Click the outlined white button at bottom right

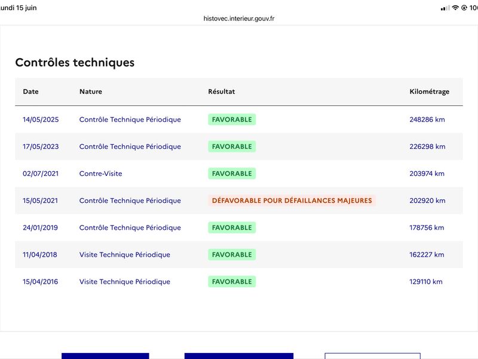[x=372, y=356]
